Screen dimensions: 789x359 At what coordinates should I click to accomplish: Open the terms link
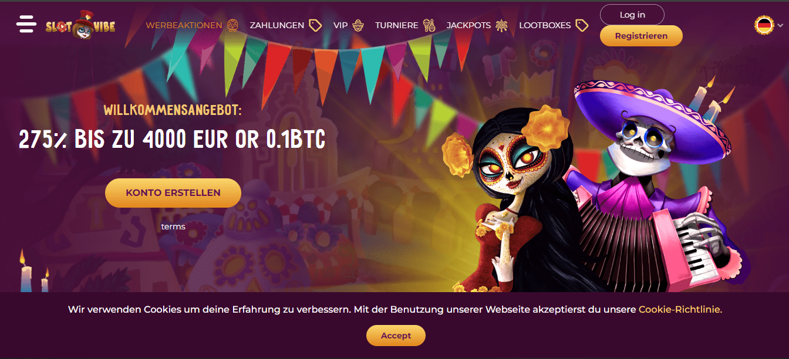[173, 226]
